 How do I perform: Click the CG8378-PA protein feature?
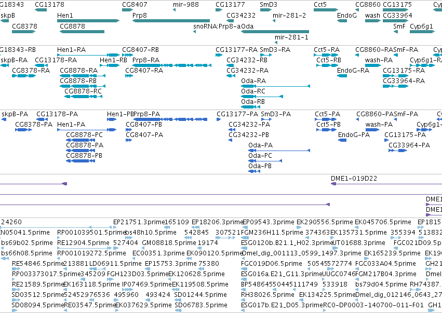point(23,130)
